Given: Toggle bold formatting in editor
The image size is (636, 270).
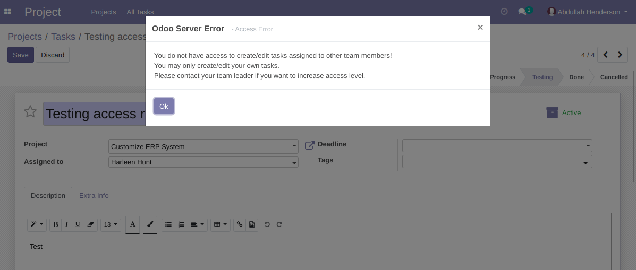Looking at the screenshot, I should (x=55, y=224).
